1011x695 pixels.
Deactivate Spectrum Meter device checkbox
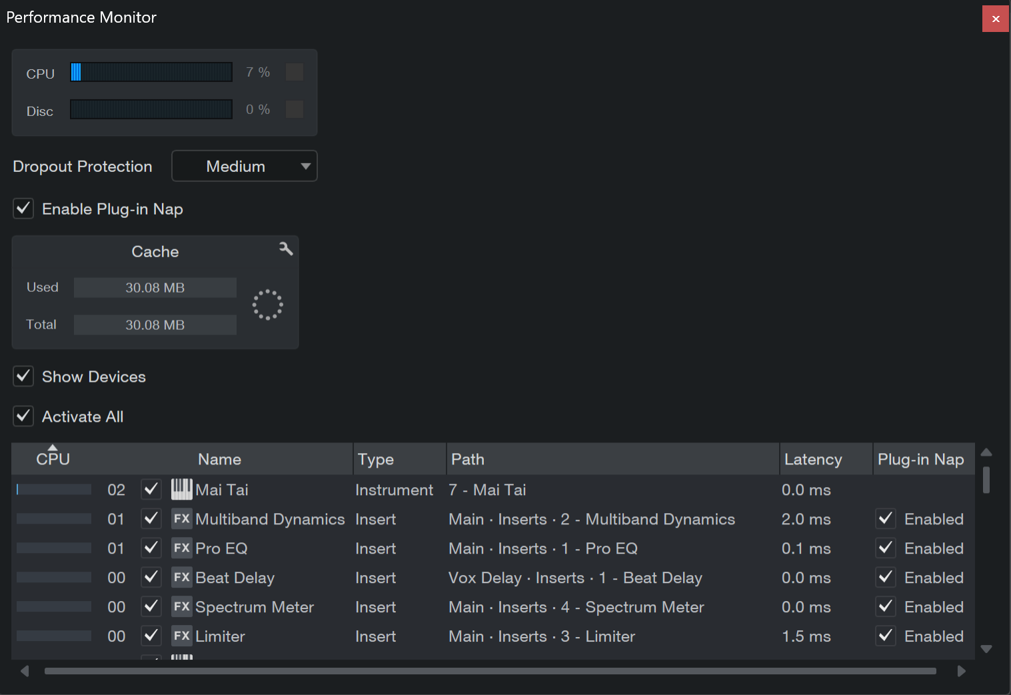pos(151,606)
